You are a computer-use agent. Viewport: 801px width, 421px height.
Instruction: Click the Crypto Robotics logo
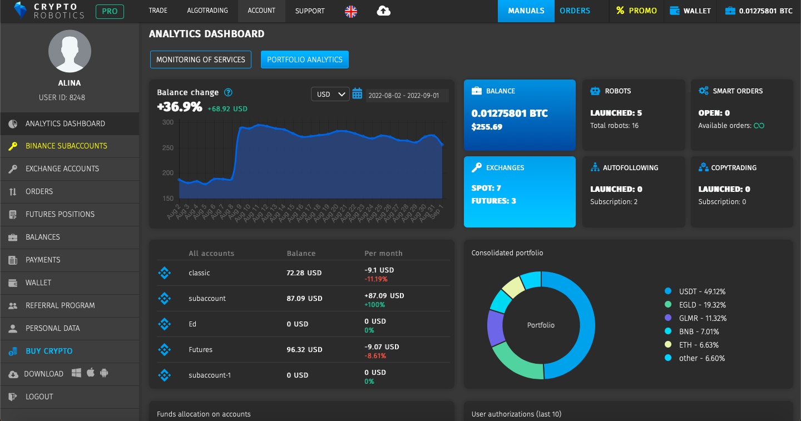pyautogui.click(x=49, y=11)
